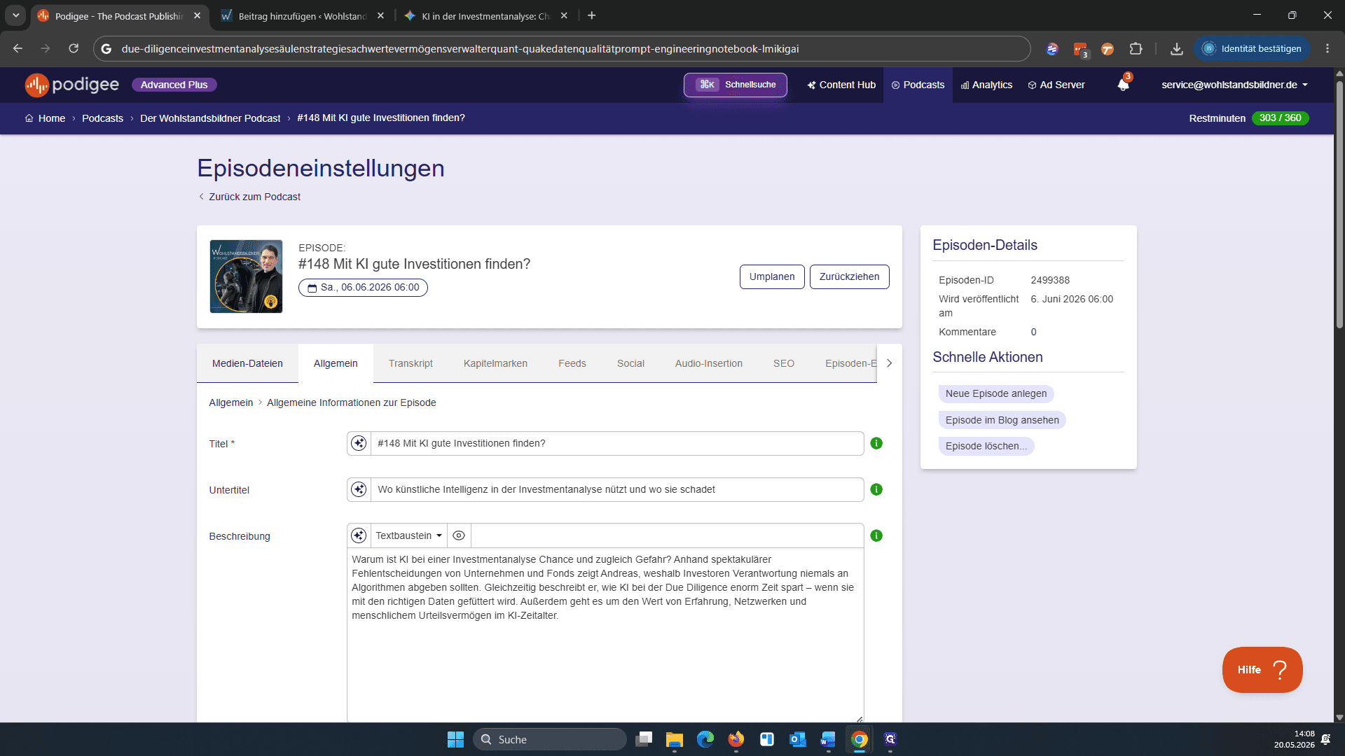Click the green info icon next to Titel
This screenshot has width=1345, height=756.
click(876, 443)
